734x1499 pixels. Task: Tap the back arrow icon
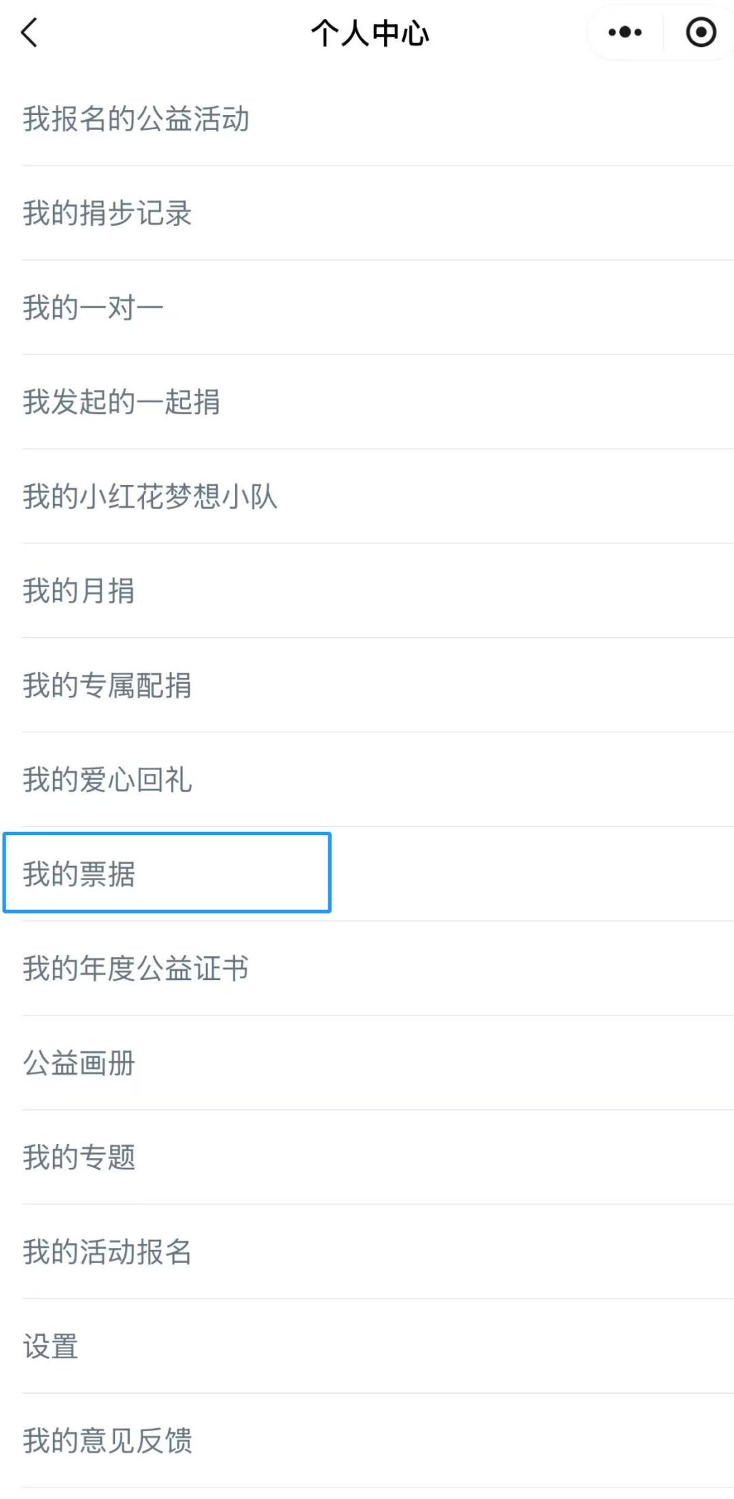(29, 33)
